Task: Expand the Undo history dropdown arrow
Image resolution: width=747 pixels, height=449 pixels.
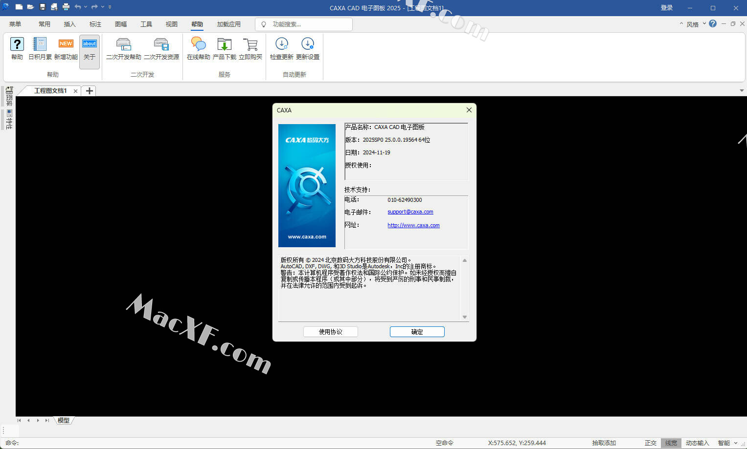Action: click(86, 7)
